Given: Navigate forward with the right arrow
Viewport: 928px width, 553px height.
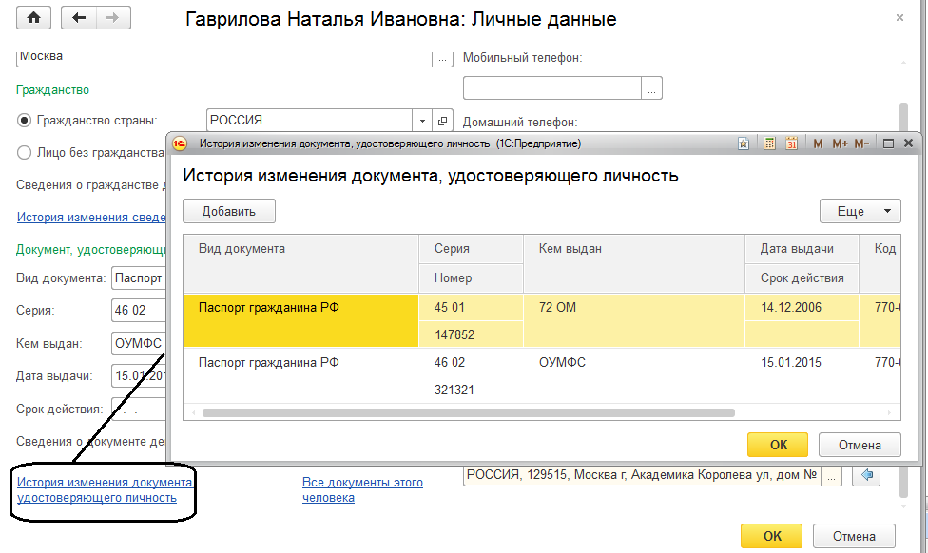Looking at the screenshot, I should point(112,18).
